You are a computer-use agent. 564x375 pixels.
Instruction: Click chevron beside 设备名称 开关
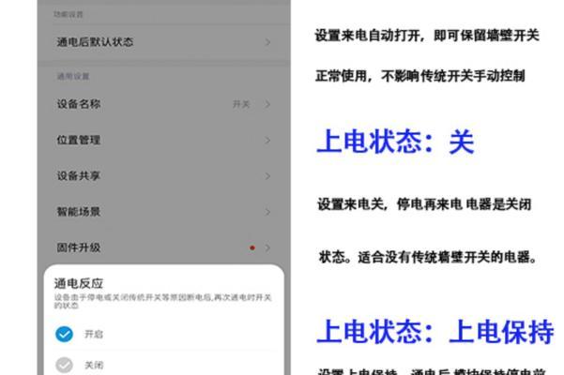267,104
